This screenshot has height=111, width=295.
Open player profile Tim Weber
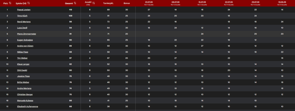pyautogui.click(x=22, y=58)
